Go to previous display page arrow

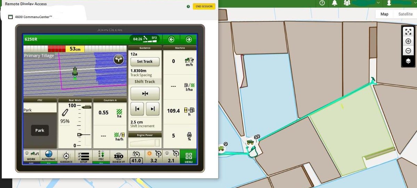[171, 39]
